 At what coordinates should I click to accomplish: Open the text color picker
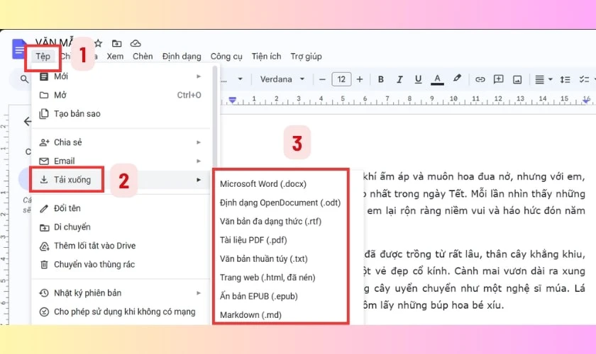(437, 79)
